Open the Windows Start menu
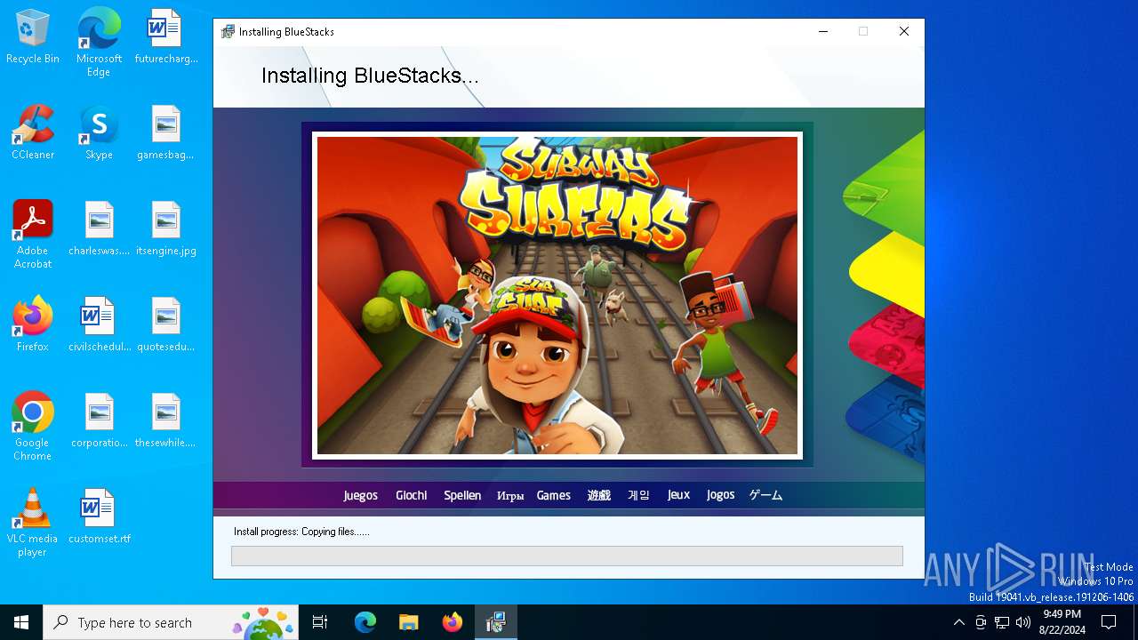The width and height of the screenshot is (1138, 640). 21,622
